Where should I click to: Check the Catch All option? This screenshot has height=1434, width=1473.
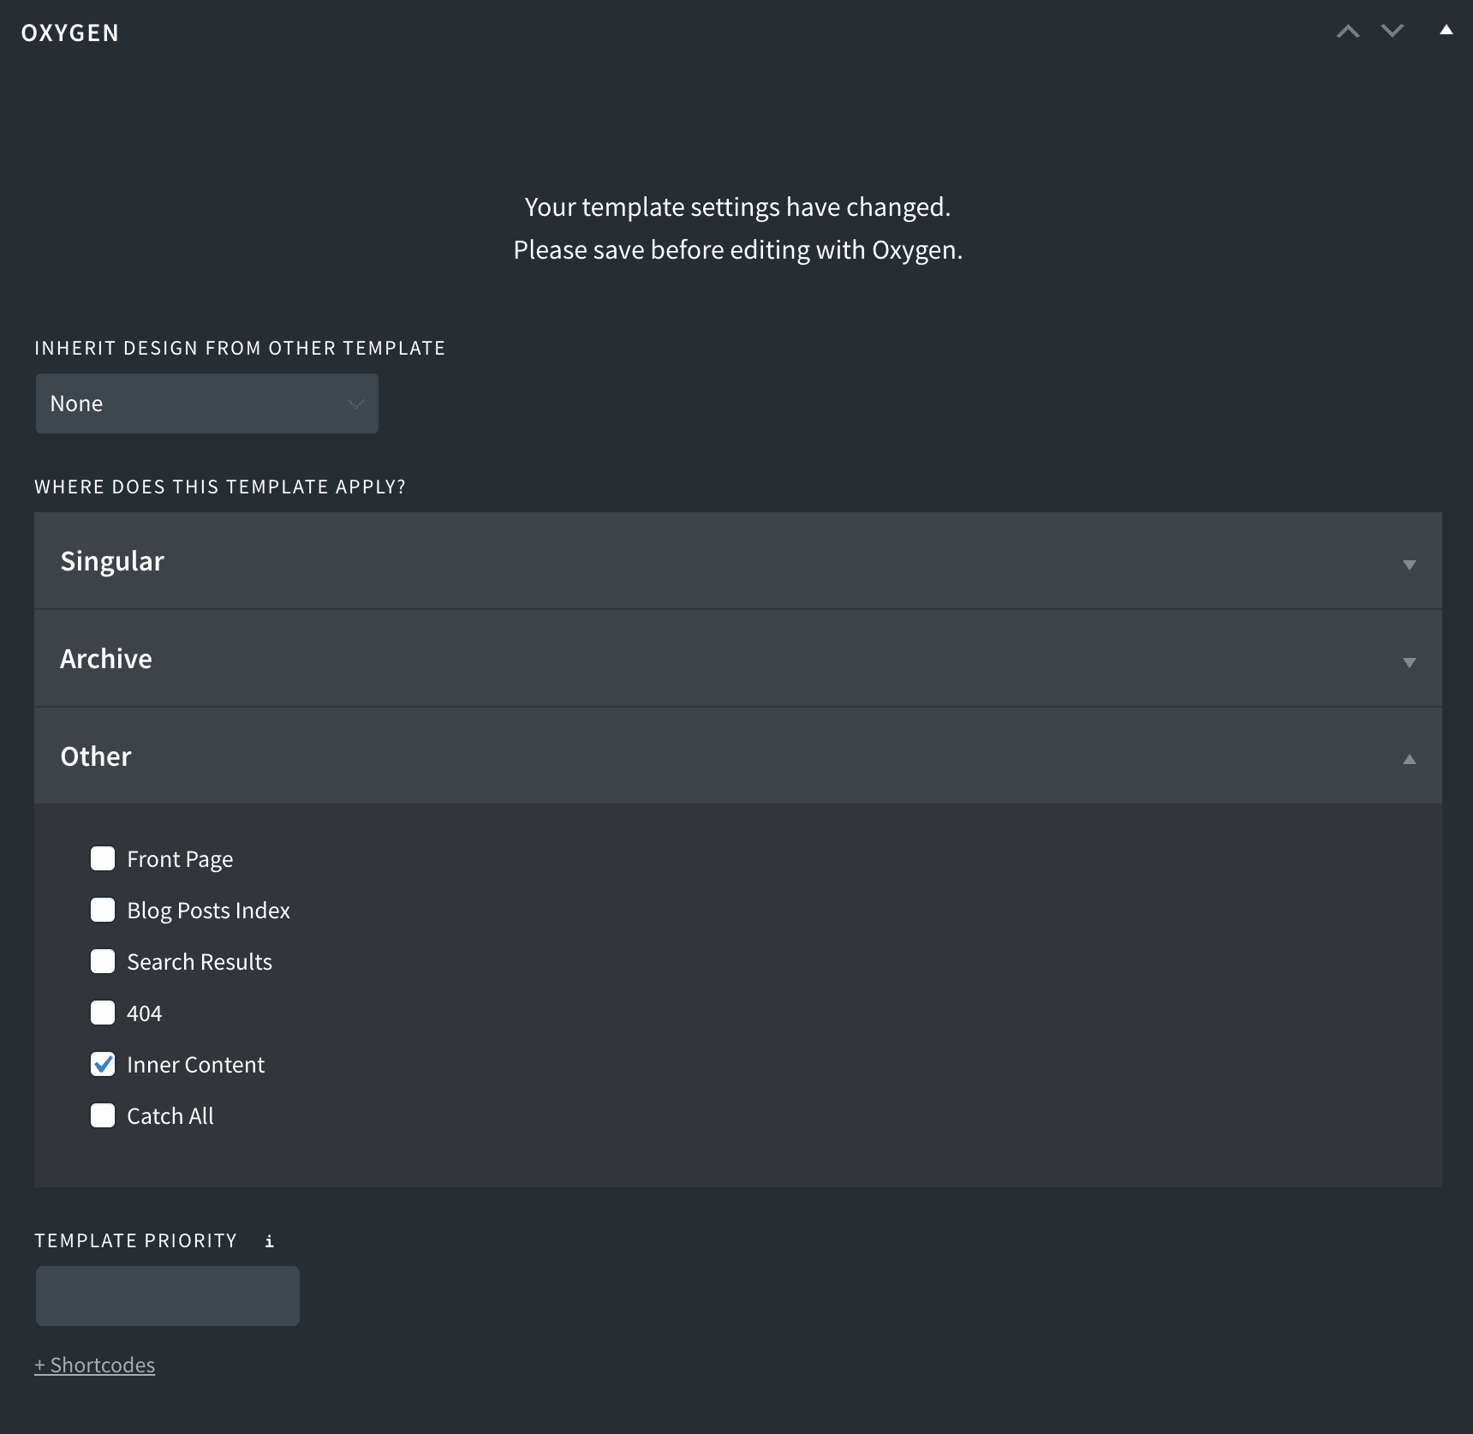coord(103,1115)
